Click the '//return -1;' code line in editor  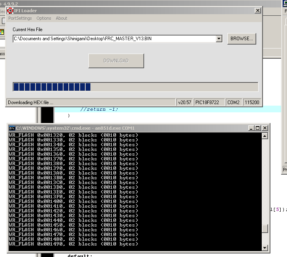pyautogui.click(x=99, y=109)
